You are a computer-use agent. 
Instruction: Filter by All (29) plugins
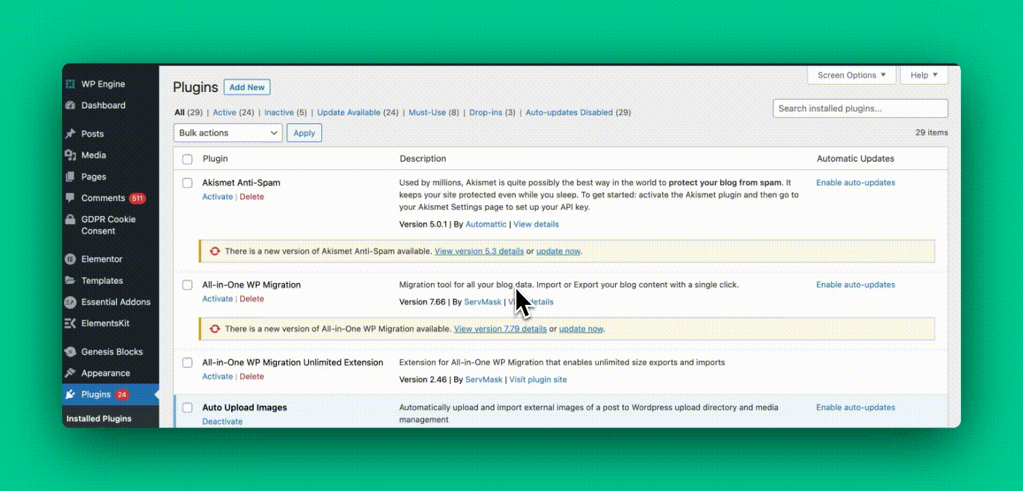pyautogui.click(x=188, y=113)
